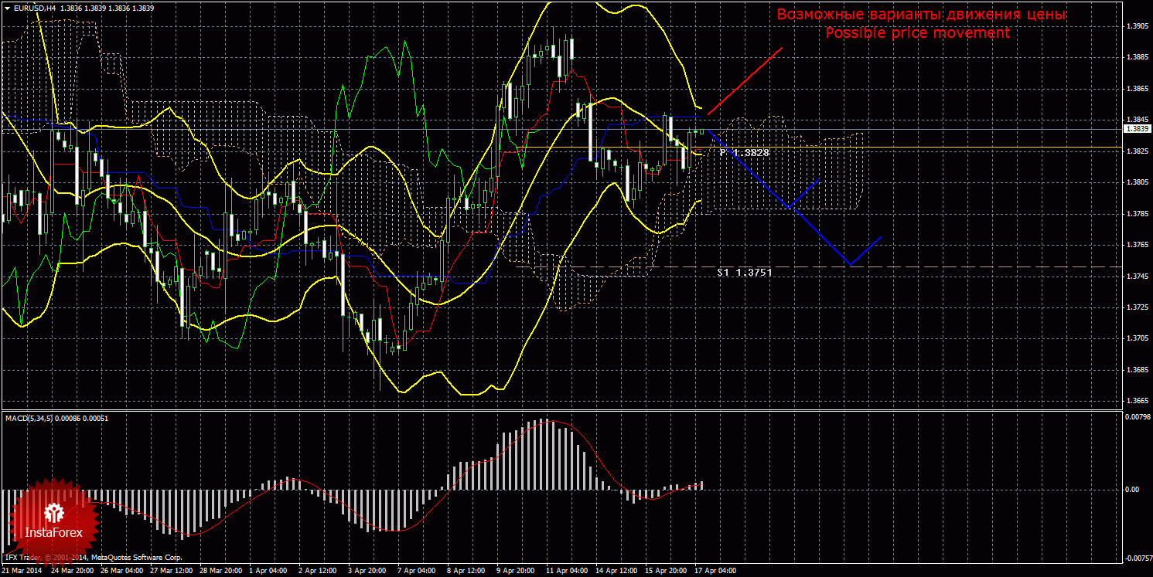Click the 1.3905 price axis label
1153x577 pixels.
pos(1137,26)
